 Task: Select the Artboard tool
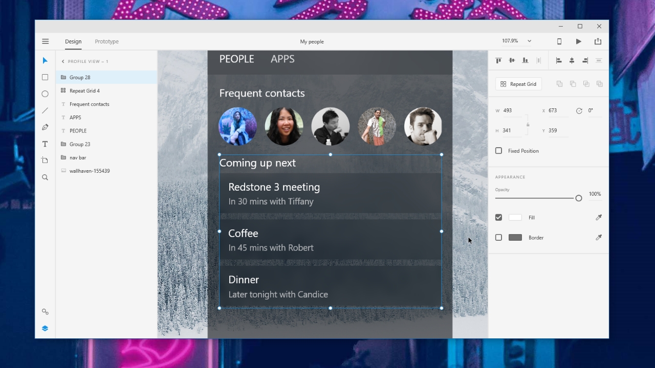(x=45, y=160)
